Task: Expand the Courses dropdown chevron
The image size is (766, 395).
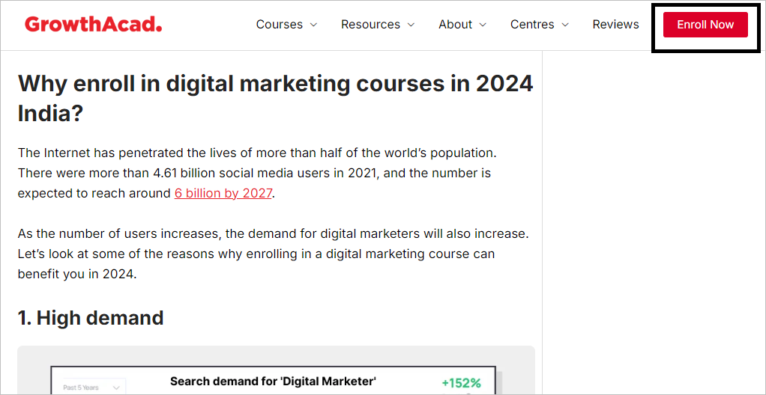Action: coord(313,25)
